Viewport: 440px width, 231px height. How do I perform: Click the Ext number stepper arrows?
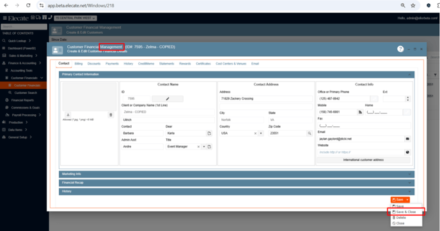click(408, 98)
